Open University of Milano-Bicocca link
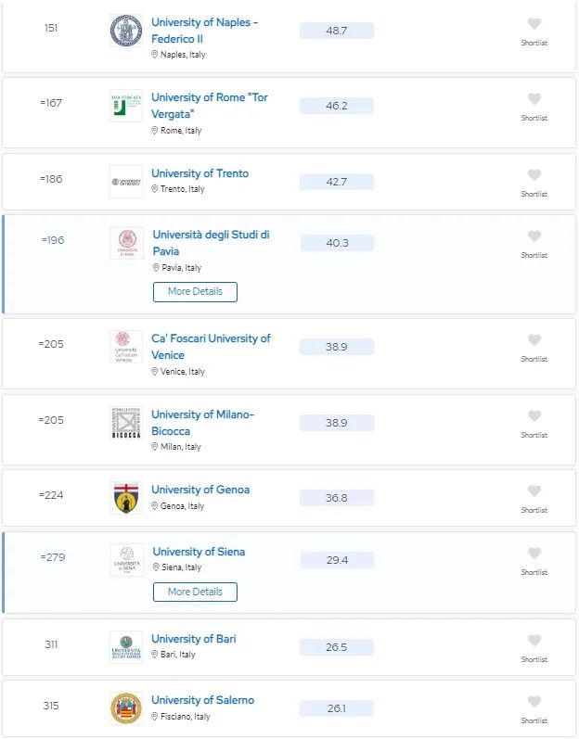 tap(202, 422)
